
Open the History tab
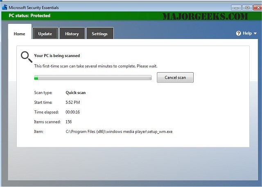click(x=72, y=33)
